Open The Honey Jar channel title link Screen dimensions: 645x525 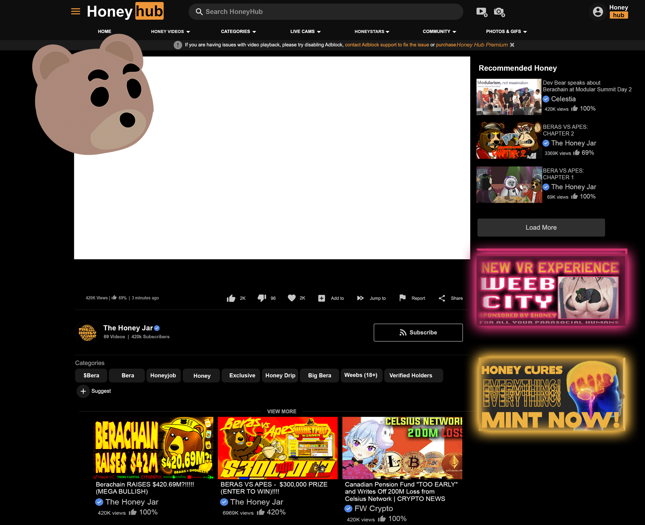coord(128,328)
